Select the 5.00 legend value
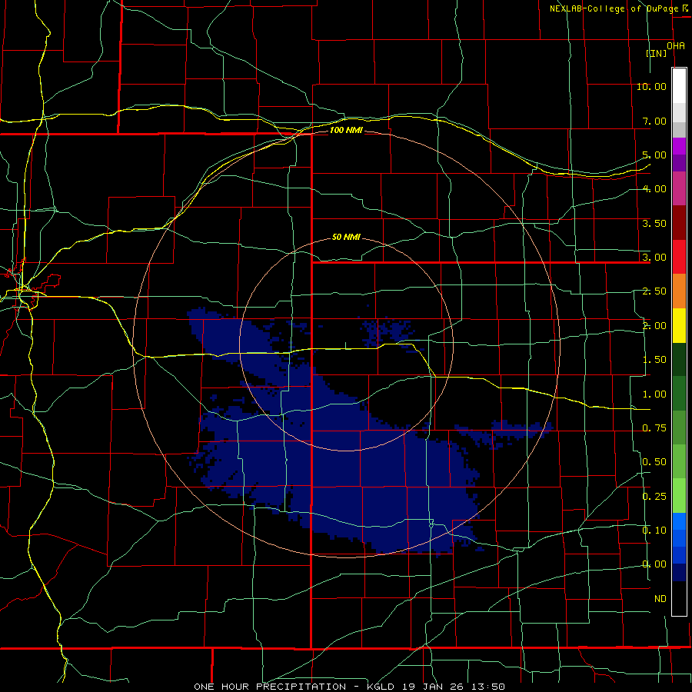 coord(654,155)
